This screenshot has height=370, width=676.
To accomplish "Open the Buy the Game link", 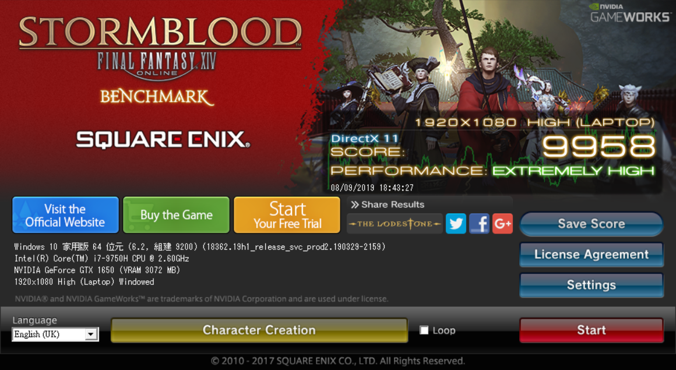I will tap(177, 215).
